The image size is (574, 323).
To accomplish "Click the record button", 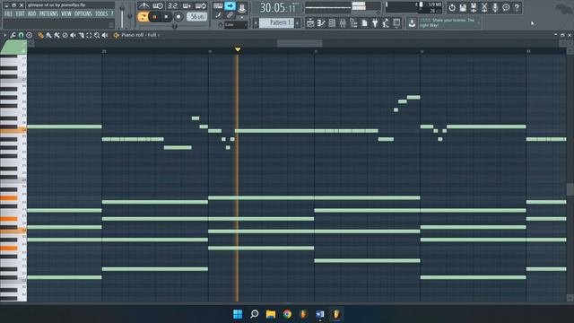I will (178, 17).
